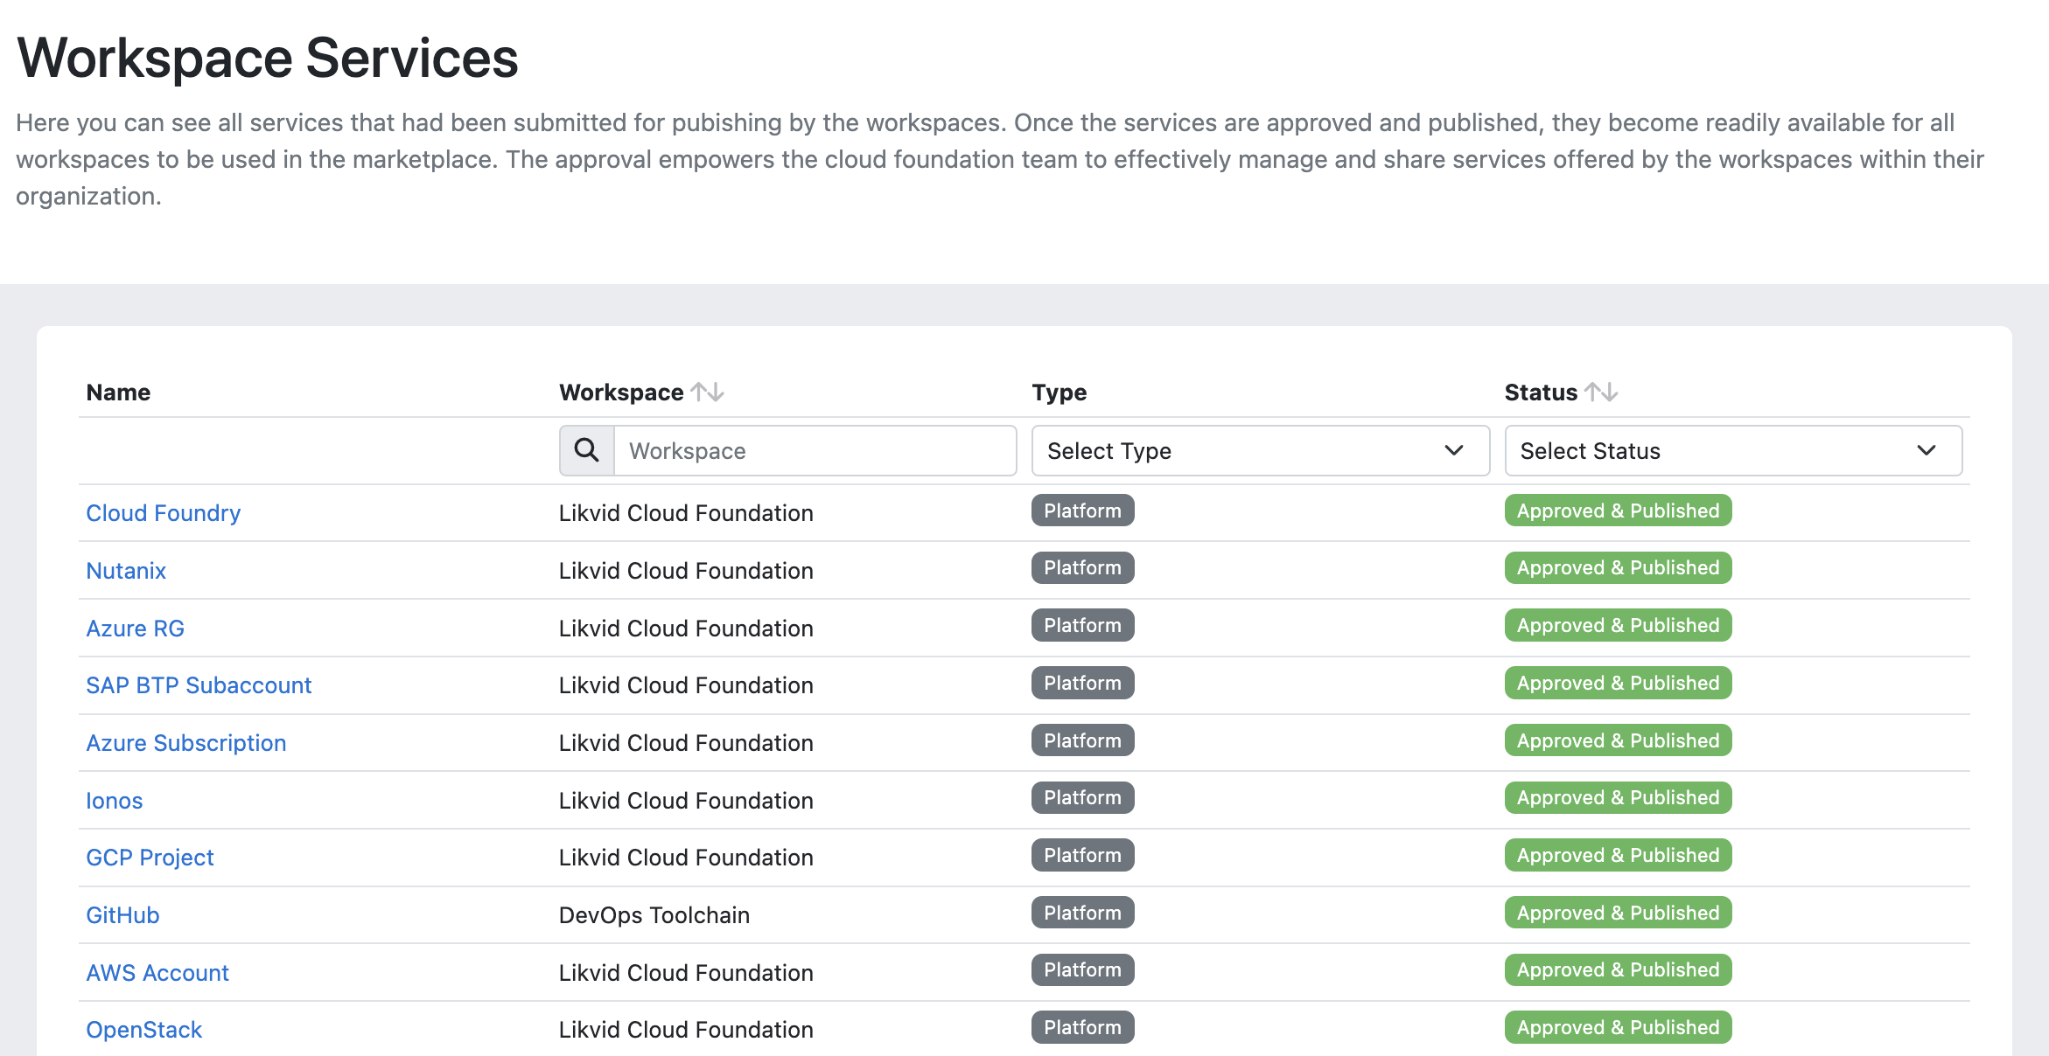The height and width of the screenshot is (1056, 2049).
Task: Click Approved & Published badge in SAP BTP row
Action: [x=1619, y=683]
